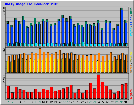
Task: Click day 1 on the x-axis
Action: point(9,102)
